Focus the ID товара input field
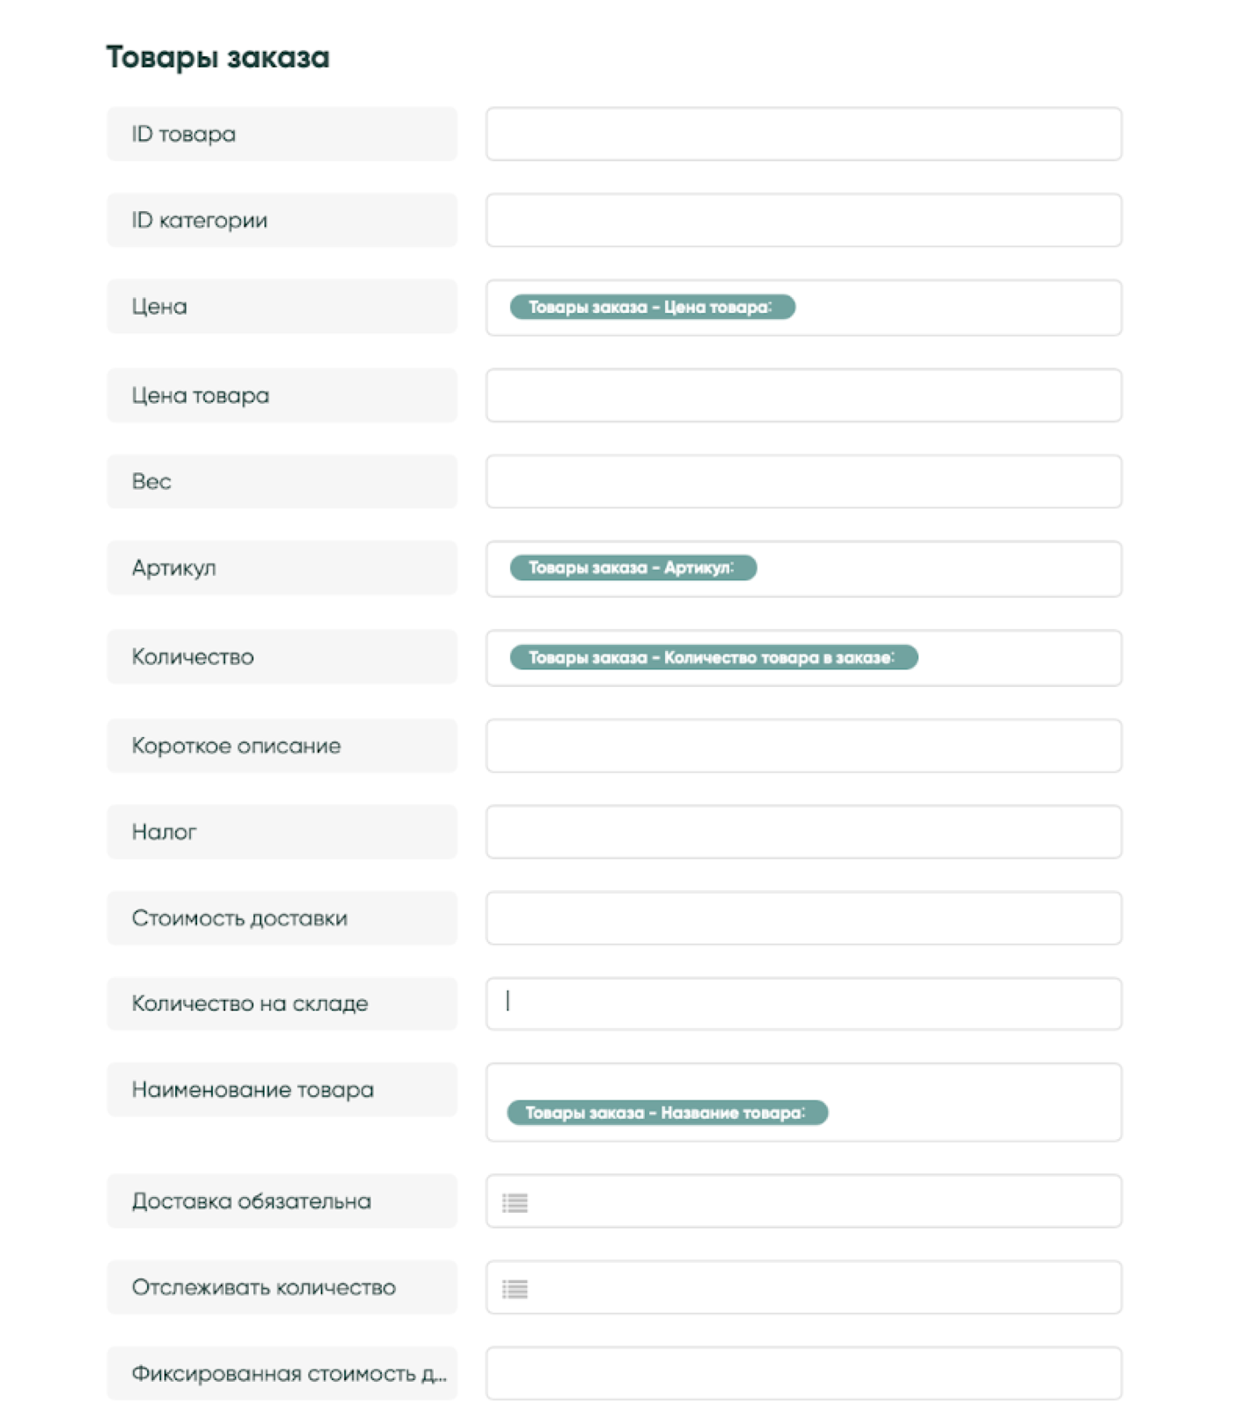Image resolution: width=1244 pixels, height=1402 pixels. click(803, 134)
